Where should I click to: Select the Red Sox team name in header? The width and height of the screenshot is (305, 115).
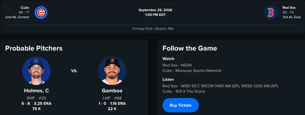tap(289, 8)
